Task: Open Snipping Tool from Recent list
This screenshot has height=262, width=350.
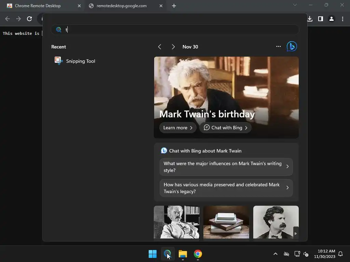Action: [75, 61]
